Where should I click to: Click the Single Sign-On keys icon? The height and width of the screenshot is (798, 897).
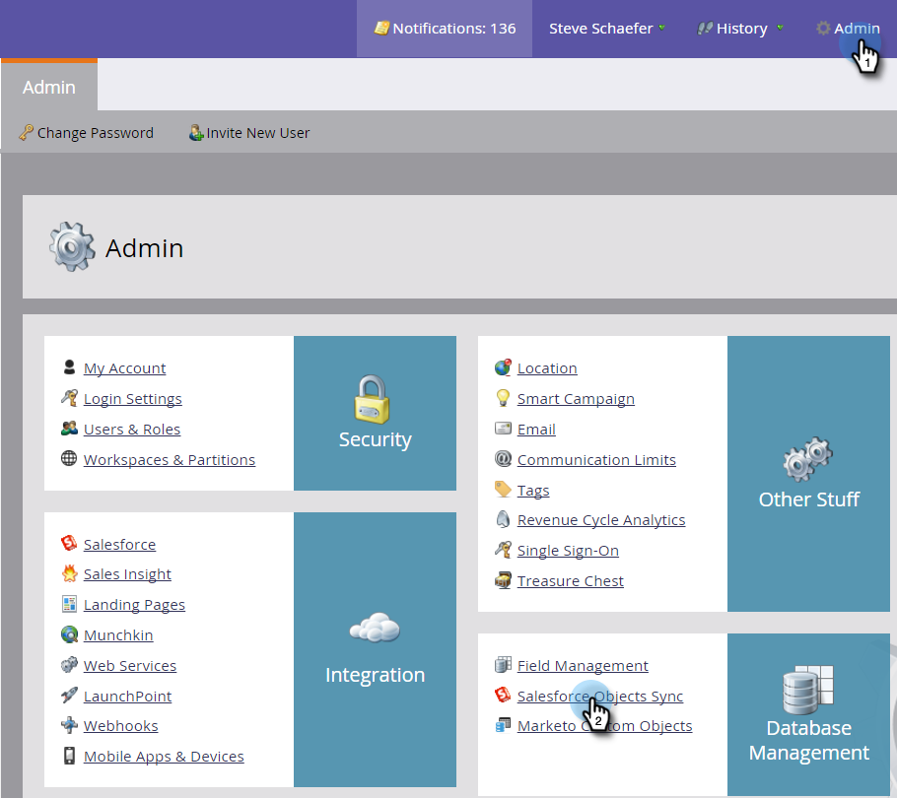(x=503, y=550)
